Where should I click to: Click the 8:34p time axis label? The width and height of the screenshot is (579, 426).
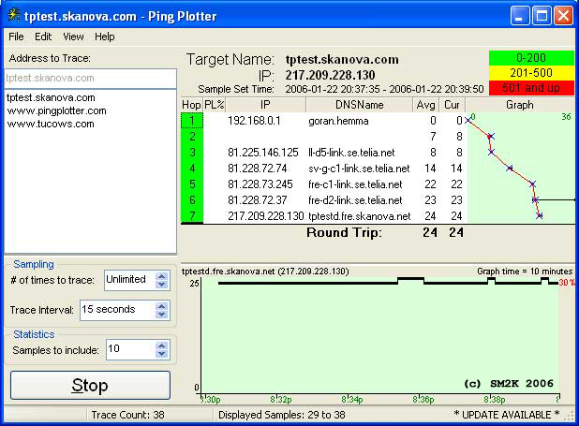(x=352, y=400)
